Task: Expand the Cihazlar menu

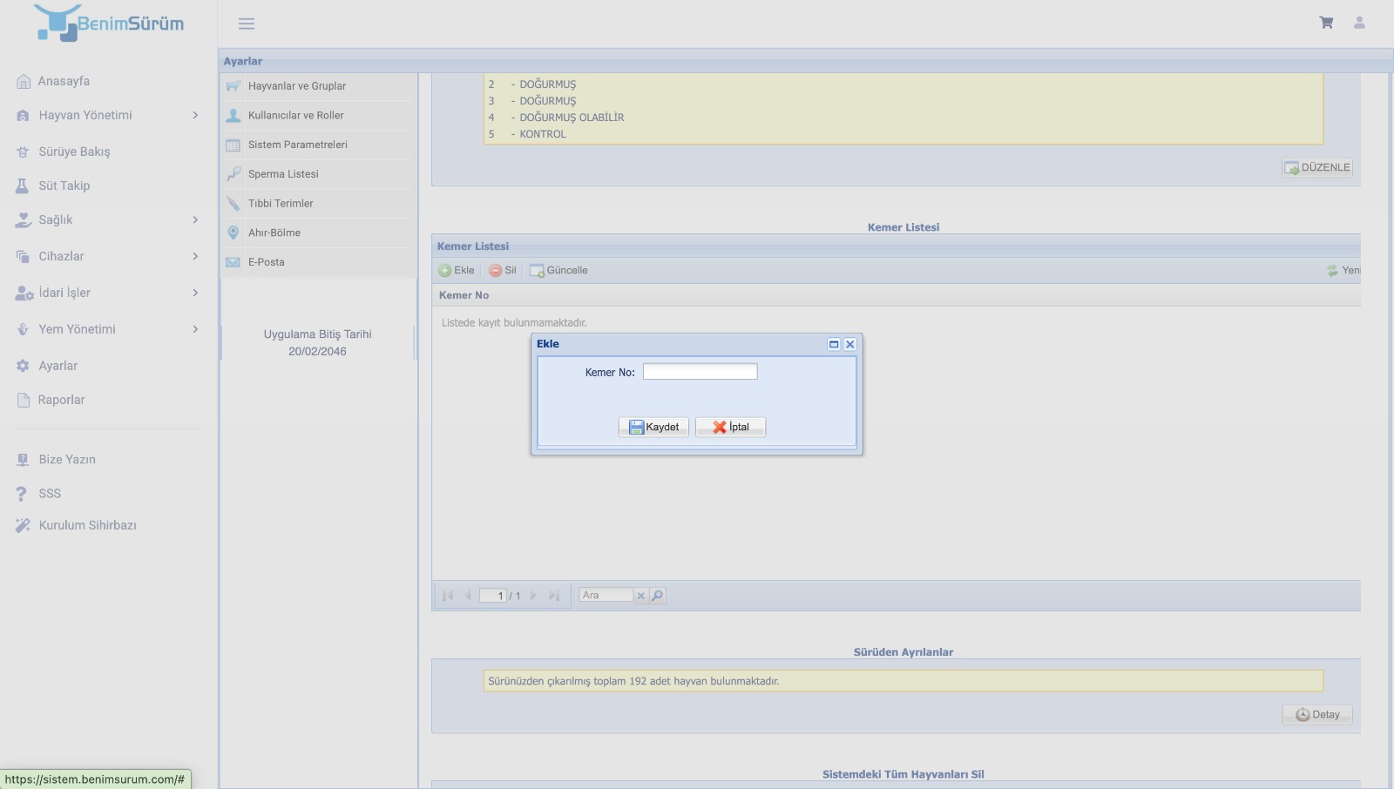Action: 109,256
